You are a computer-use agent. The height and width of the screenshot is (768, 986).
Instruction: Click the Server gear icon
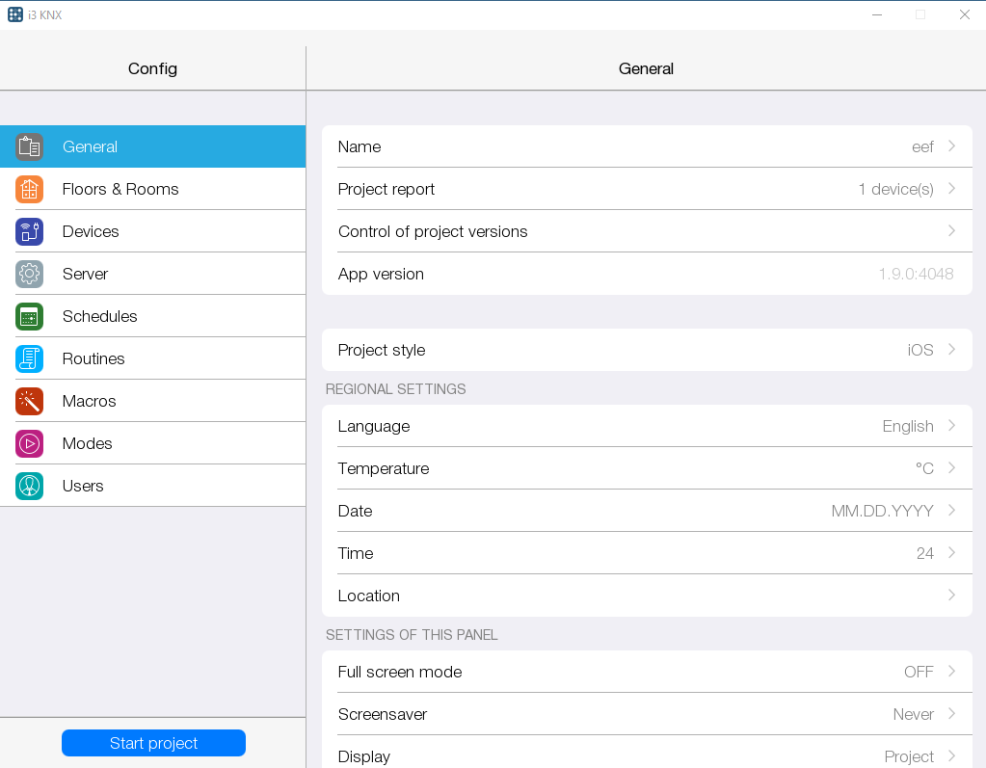[29, 274]
